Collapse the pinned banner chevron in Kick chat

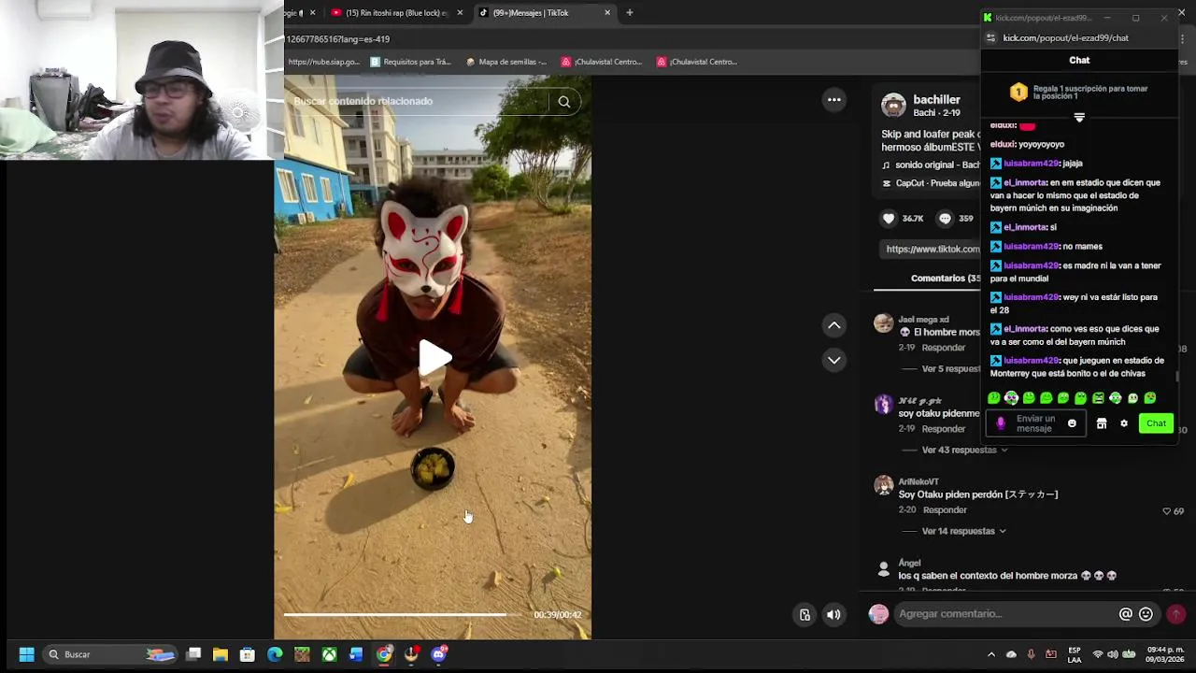[1079, 118]
